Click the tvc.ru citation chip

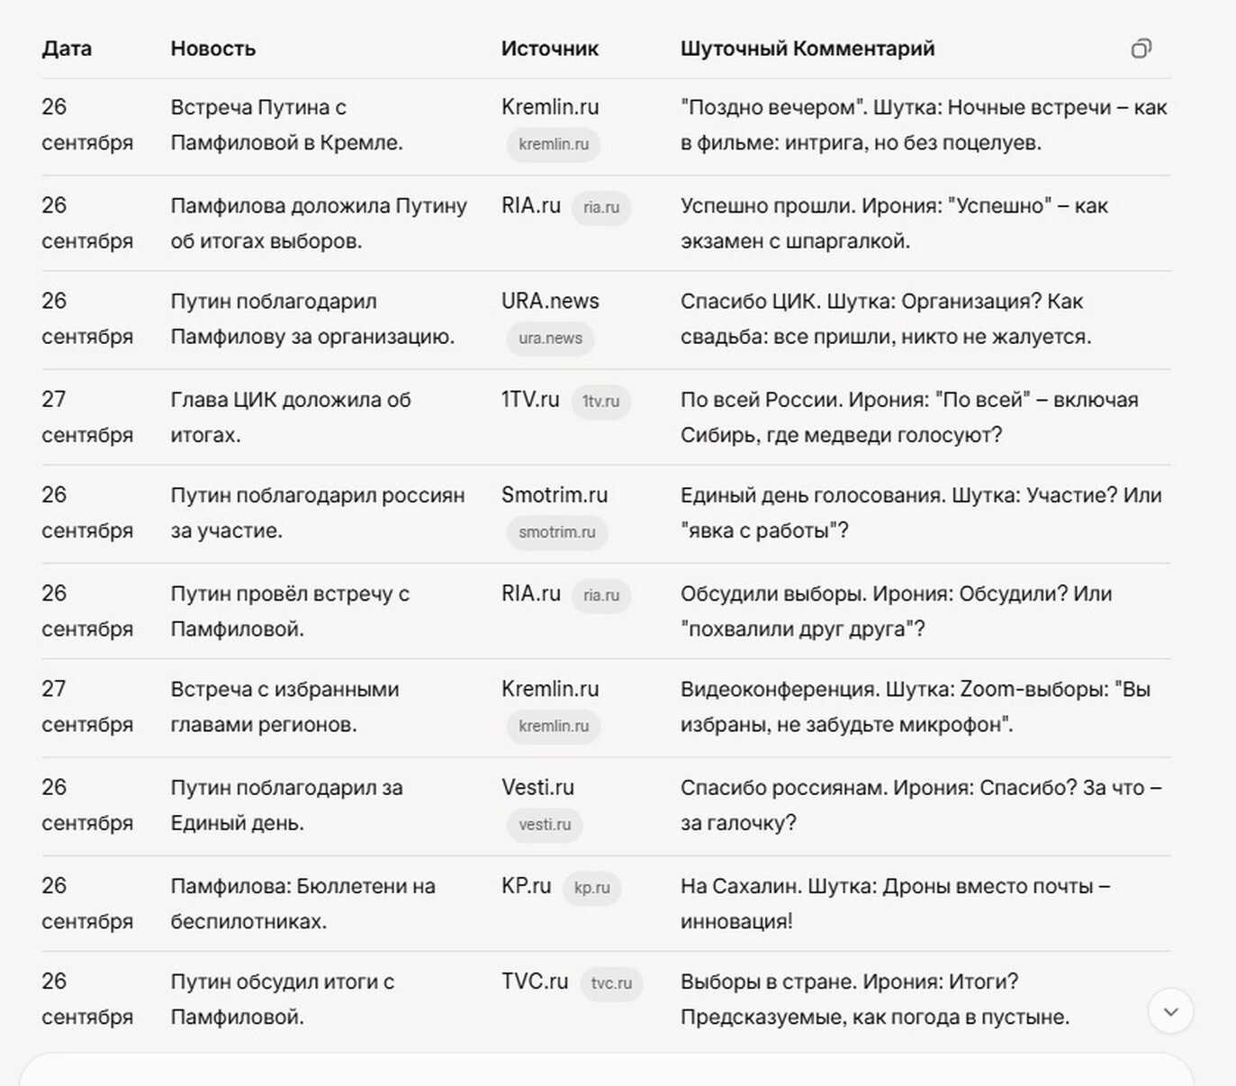(x=611, y=982)
